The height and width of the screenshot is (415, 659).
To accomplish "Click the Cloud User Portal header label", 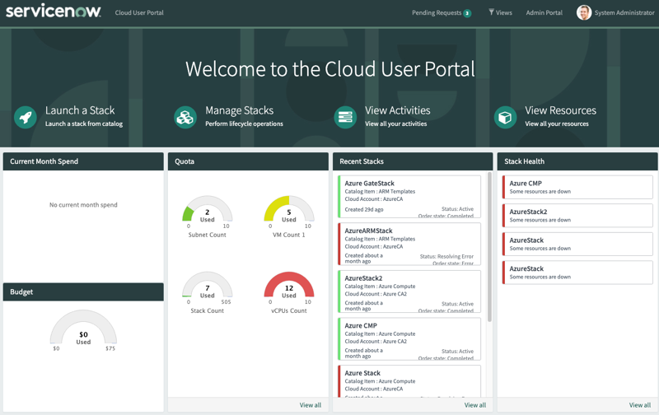I will click(139, 12).
